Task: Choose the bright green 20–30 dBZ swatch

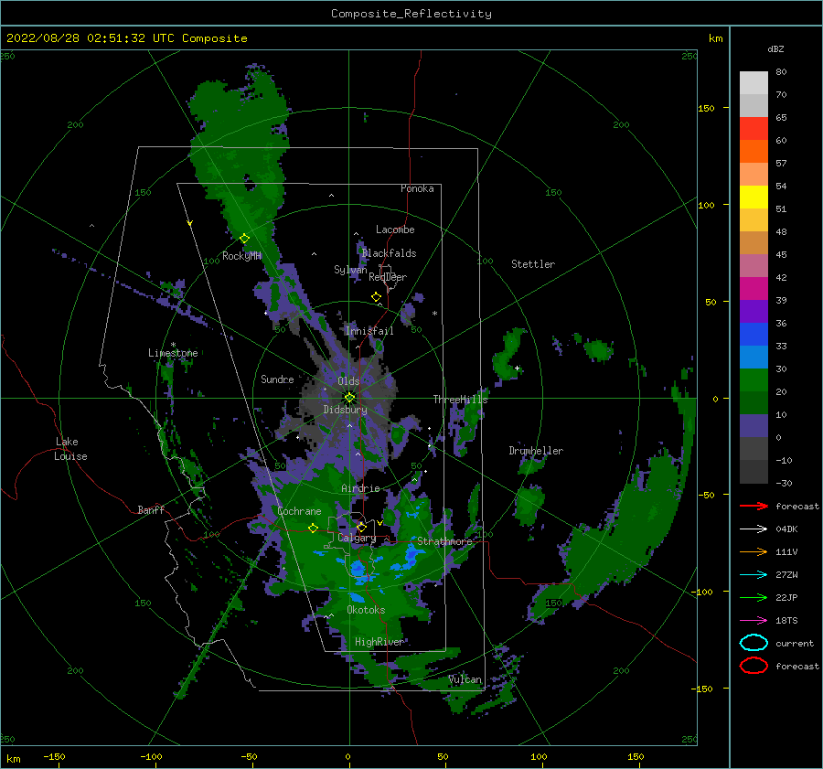Action: click(x=754, y=380)
